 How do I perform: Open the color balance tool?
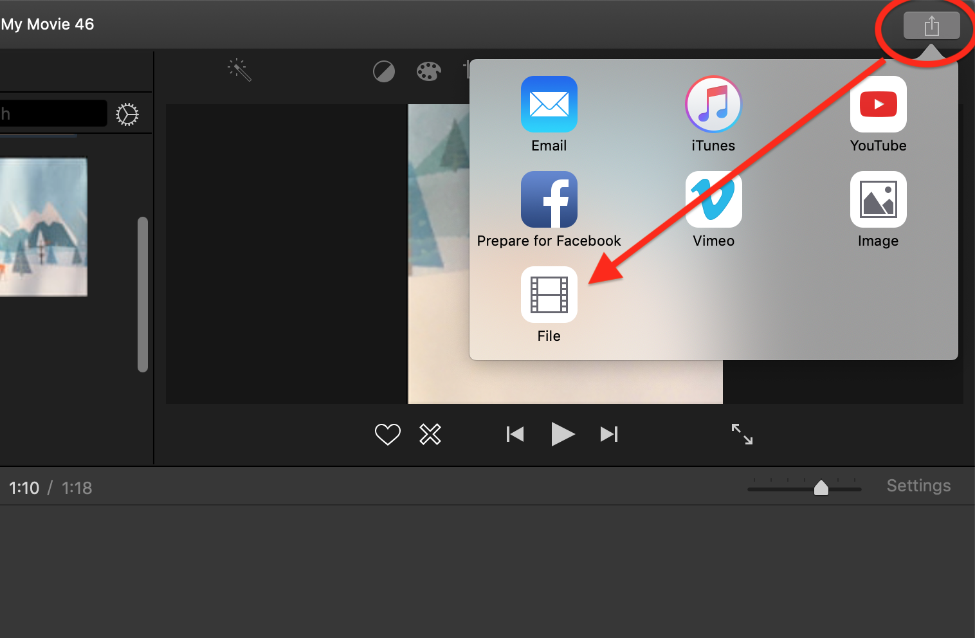coord(384,71)
